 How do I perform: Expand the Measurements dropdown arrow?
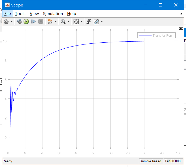click(102, 22)
